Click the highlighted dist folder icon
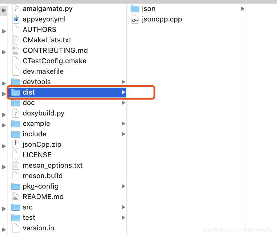277x235 pixels. point(16,92)
